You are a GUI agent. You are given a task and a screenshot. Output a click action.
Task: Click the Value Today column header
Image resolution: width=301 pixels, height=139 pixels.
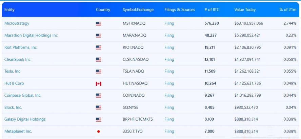[245, 9]
